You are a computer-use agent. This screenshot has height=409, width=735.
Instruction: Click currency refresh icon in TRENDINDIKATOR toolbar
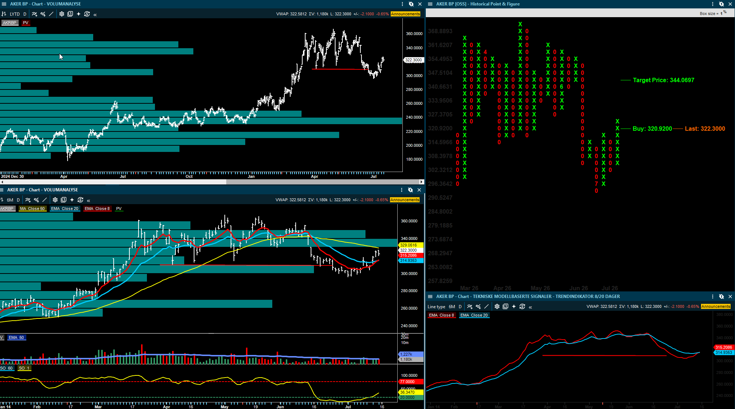click(522, 306)
